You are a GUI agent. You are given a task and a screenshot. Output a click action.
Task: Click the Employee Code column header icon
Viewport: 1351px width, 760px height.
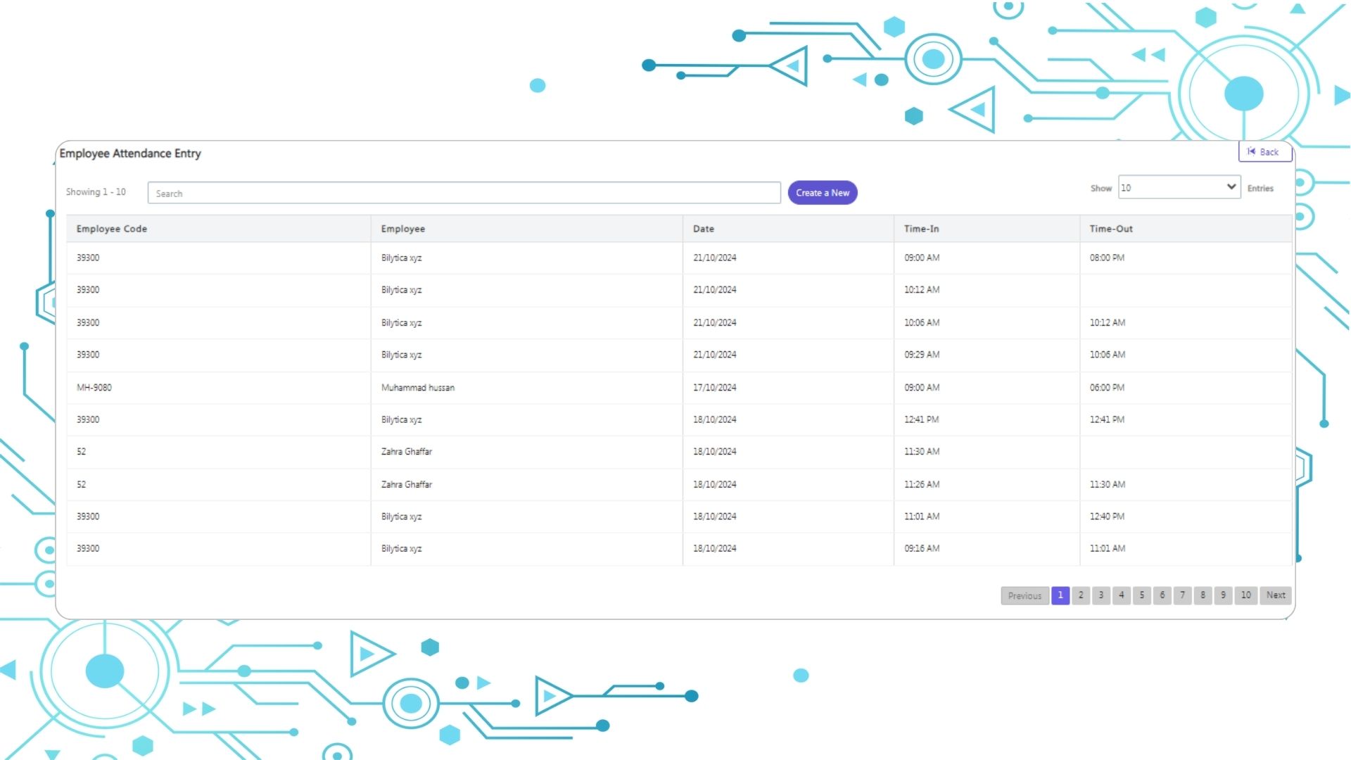tap(111, 228)
